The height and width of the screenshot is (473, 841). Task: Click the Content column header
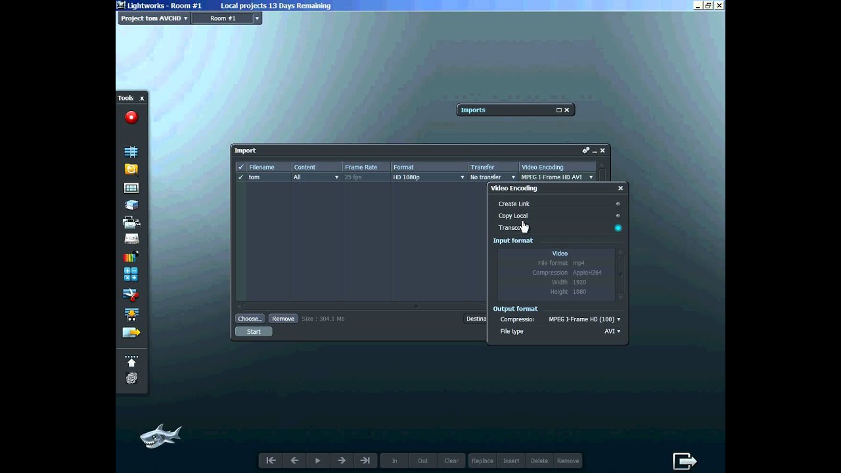[x=317, y=167]
